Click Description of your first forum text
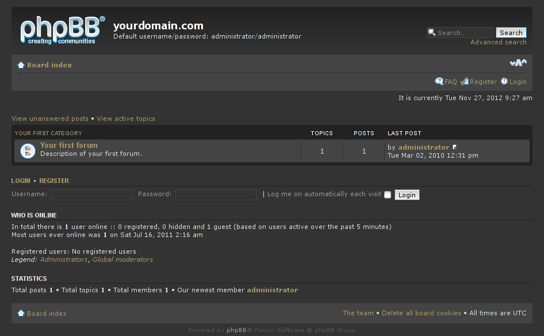Viewport: 544px width, 336px height. point(91,154)
